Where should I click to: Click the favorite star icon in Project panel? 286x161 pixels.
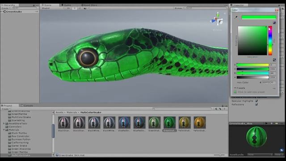[224, 109]
